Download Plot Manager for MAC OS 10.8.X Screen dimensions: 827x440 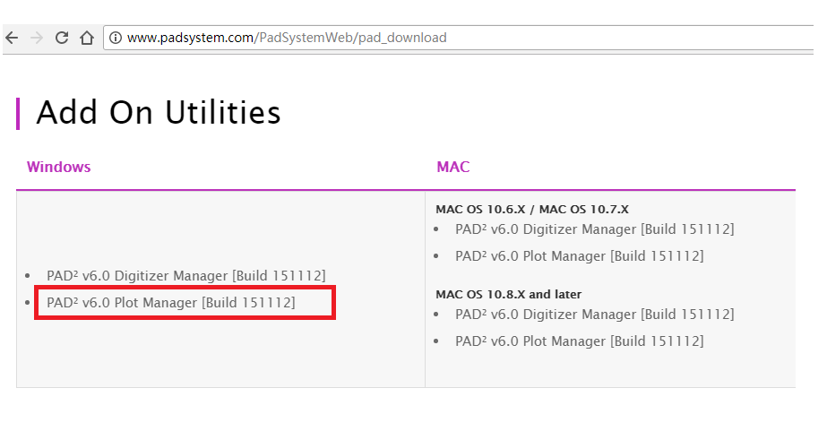coord(579,341)
